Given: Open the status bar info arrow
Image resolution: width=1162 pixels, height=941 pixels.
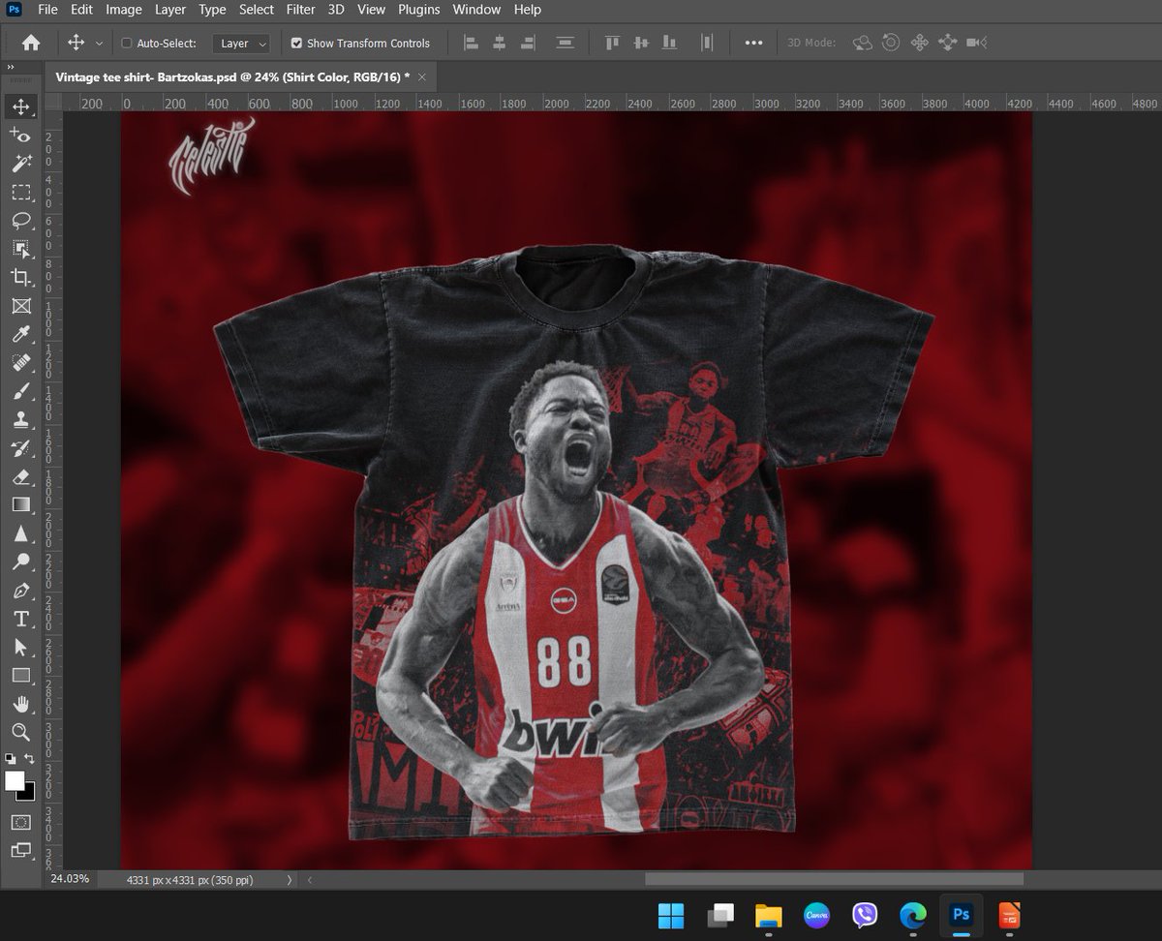Looking at the screenshot, I should (x=289, y=880).
